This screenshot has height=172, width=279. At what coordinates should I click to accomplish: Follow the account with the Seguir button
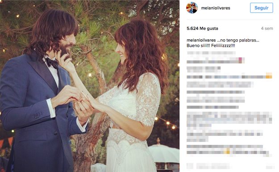click(x=261, y=8)
